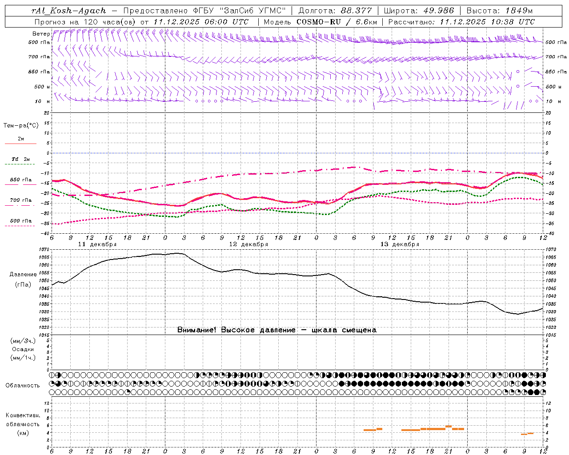The width and height of the screenshot is (569, 455).
Task: Click the Td 2м dew point legend entry
Action: point(20,161)
